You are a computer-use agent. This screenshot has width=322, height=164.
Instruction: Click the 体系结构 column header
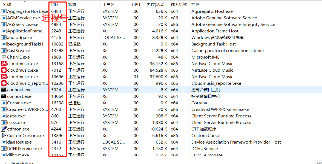179,5
